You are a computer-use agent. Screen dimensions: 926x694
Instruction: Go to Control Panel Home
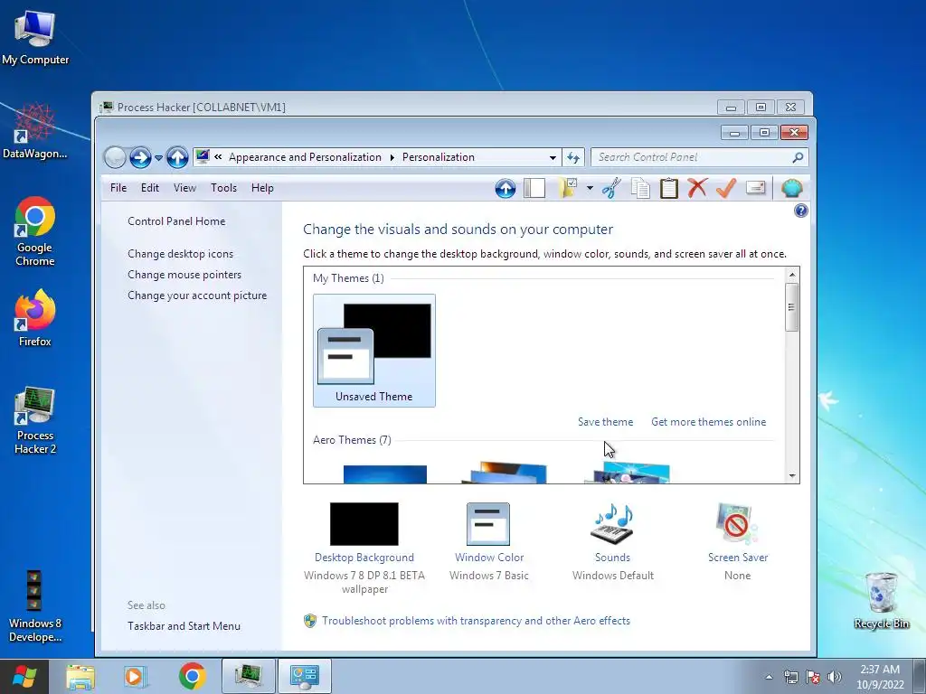pos(176,221)
